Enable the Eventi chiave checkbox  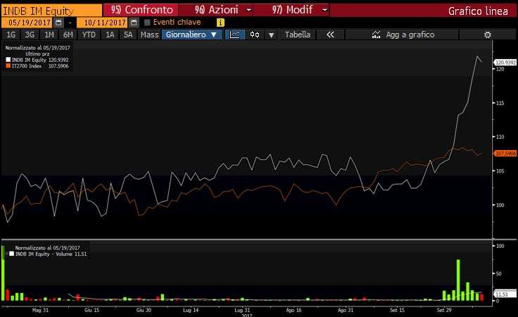pos(147,23)
